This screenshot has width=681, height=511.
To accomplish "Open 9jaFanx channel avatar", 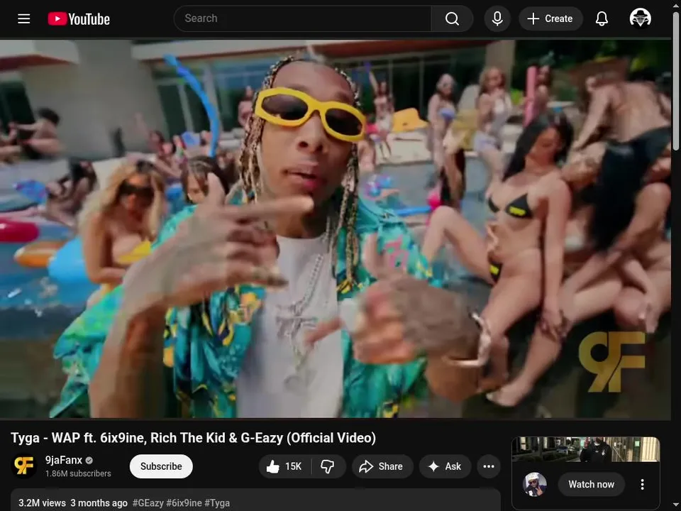I will point(23,466).
